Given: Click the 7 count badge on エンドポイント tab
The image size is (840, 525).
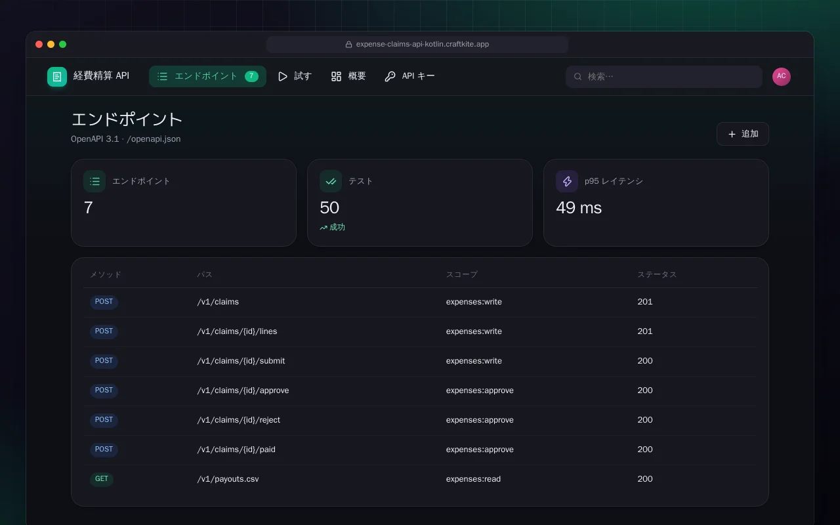Looking at the screenshot, I should tap(251, 76).
